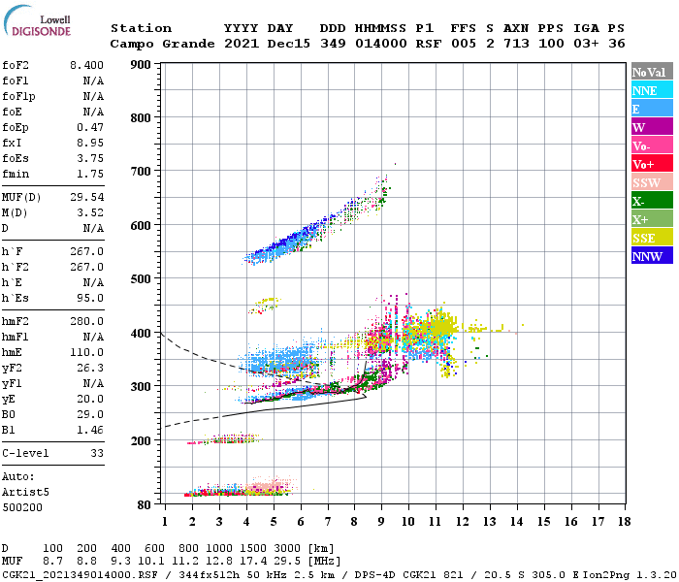Select the SSW legend swatch
The height and width of the screenshot is (582, 679).
(652, 182)
